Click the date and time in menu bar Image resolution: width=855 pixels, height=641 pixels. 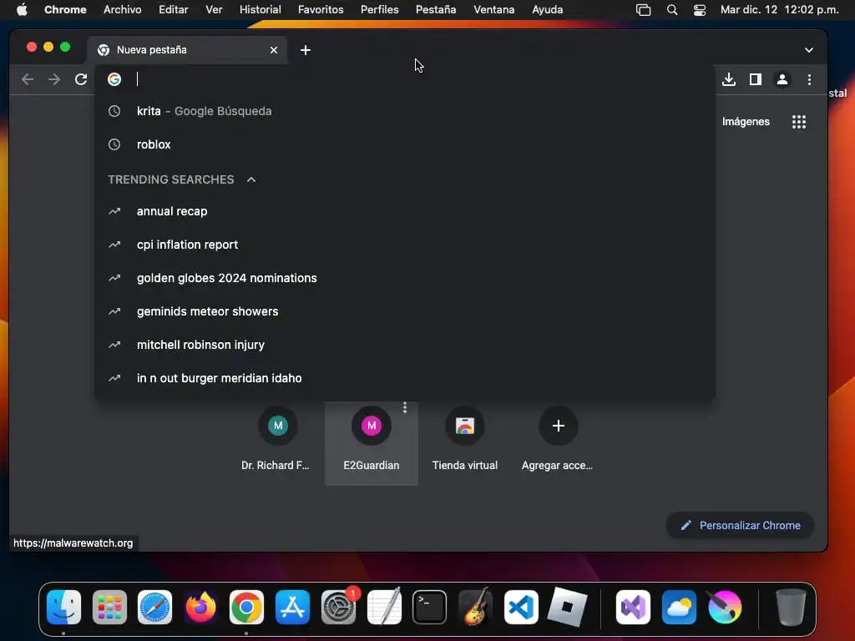(780, 10)
